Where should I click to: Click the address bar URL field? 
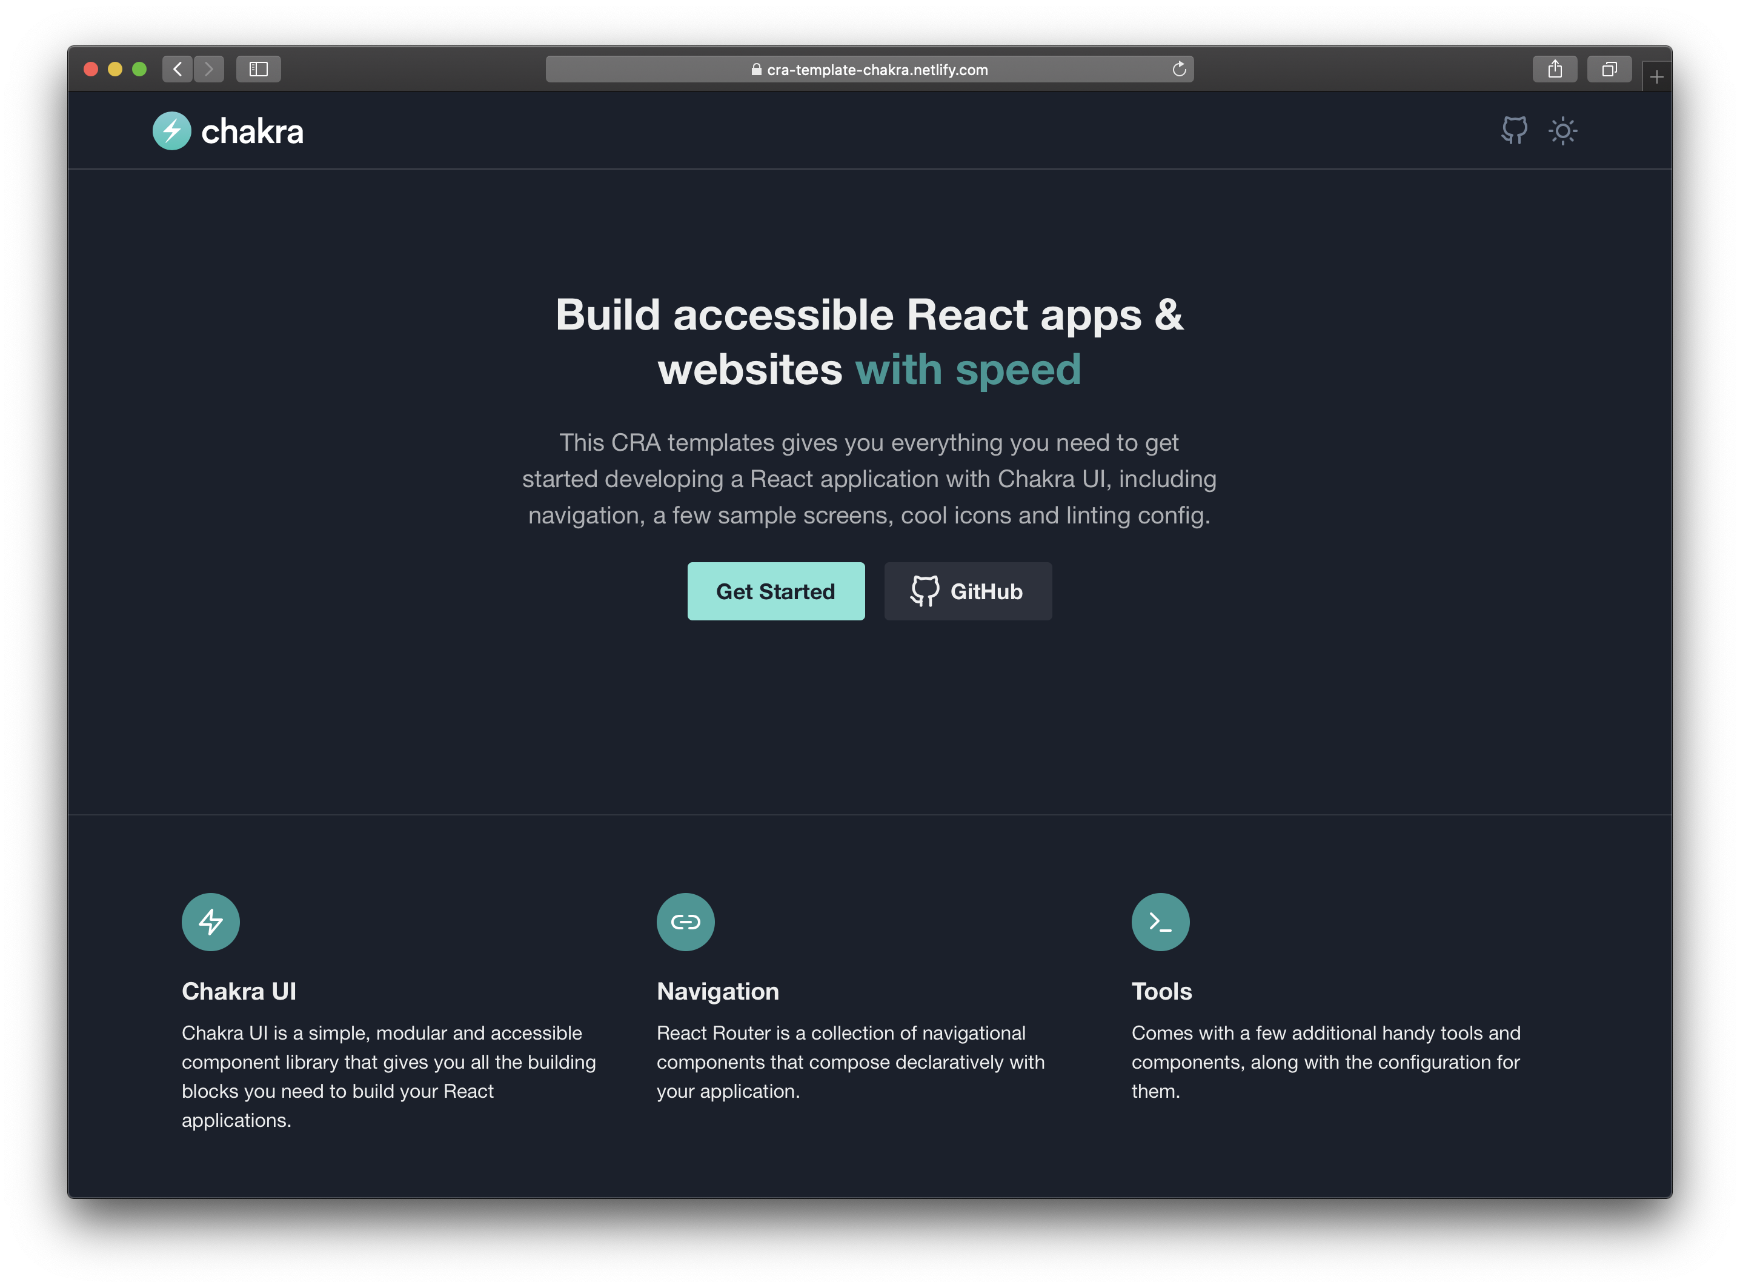click(x=869, y=70)
